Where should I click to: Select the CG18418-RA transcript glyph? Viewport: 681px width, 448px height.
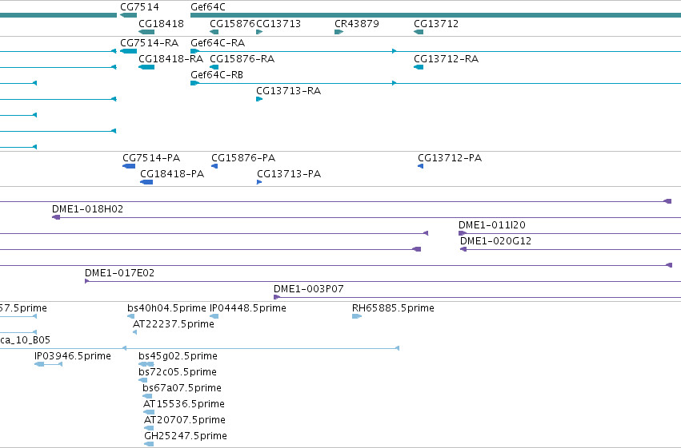146,67
